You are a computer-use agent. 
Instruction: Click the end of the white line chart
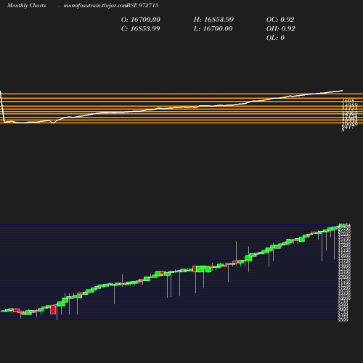[342, 91]
